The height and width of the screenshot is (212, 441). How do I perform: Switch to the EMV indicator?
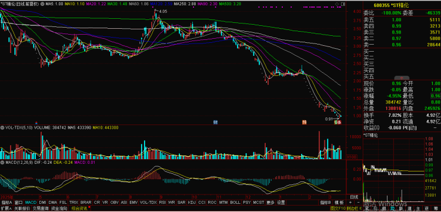[x=133, y=203]
